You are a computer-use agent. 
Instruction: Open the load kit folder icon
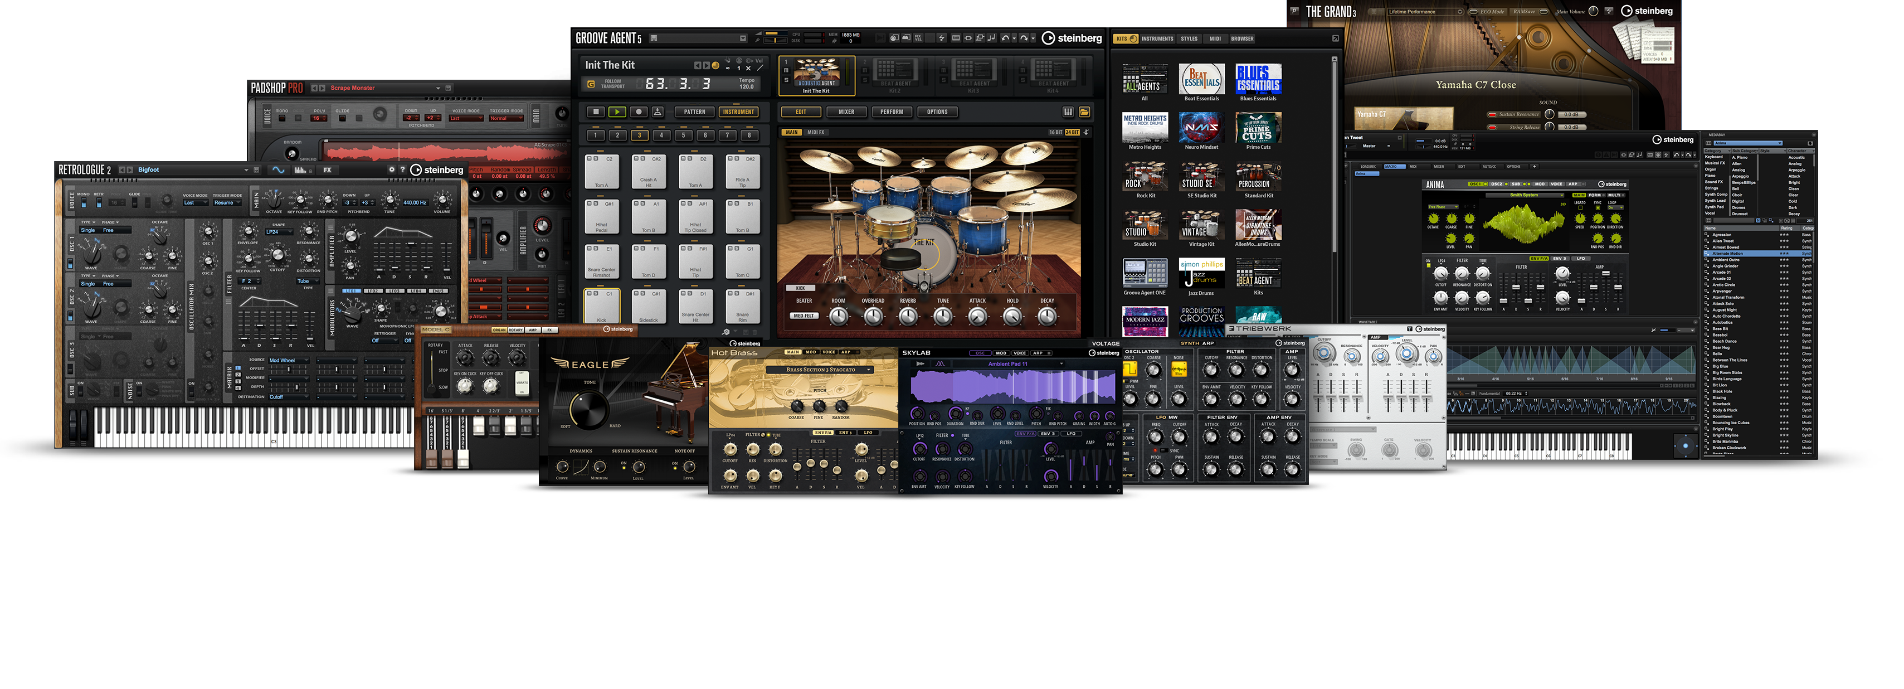(1084, 111)
